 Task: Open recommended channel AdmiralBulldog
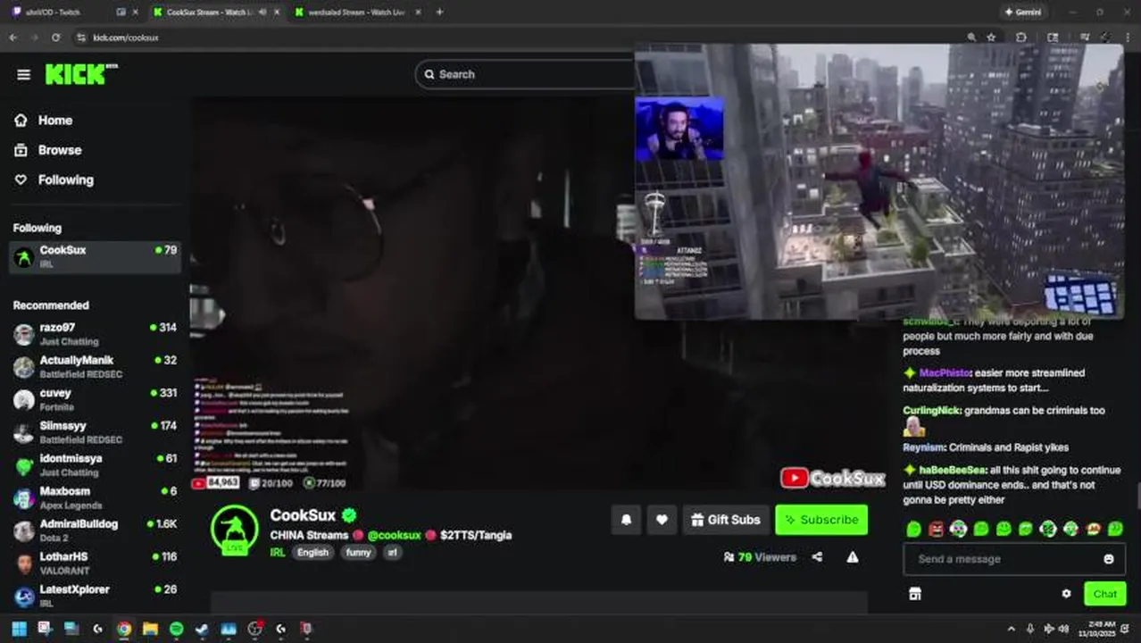[x=95, y=530]
